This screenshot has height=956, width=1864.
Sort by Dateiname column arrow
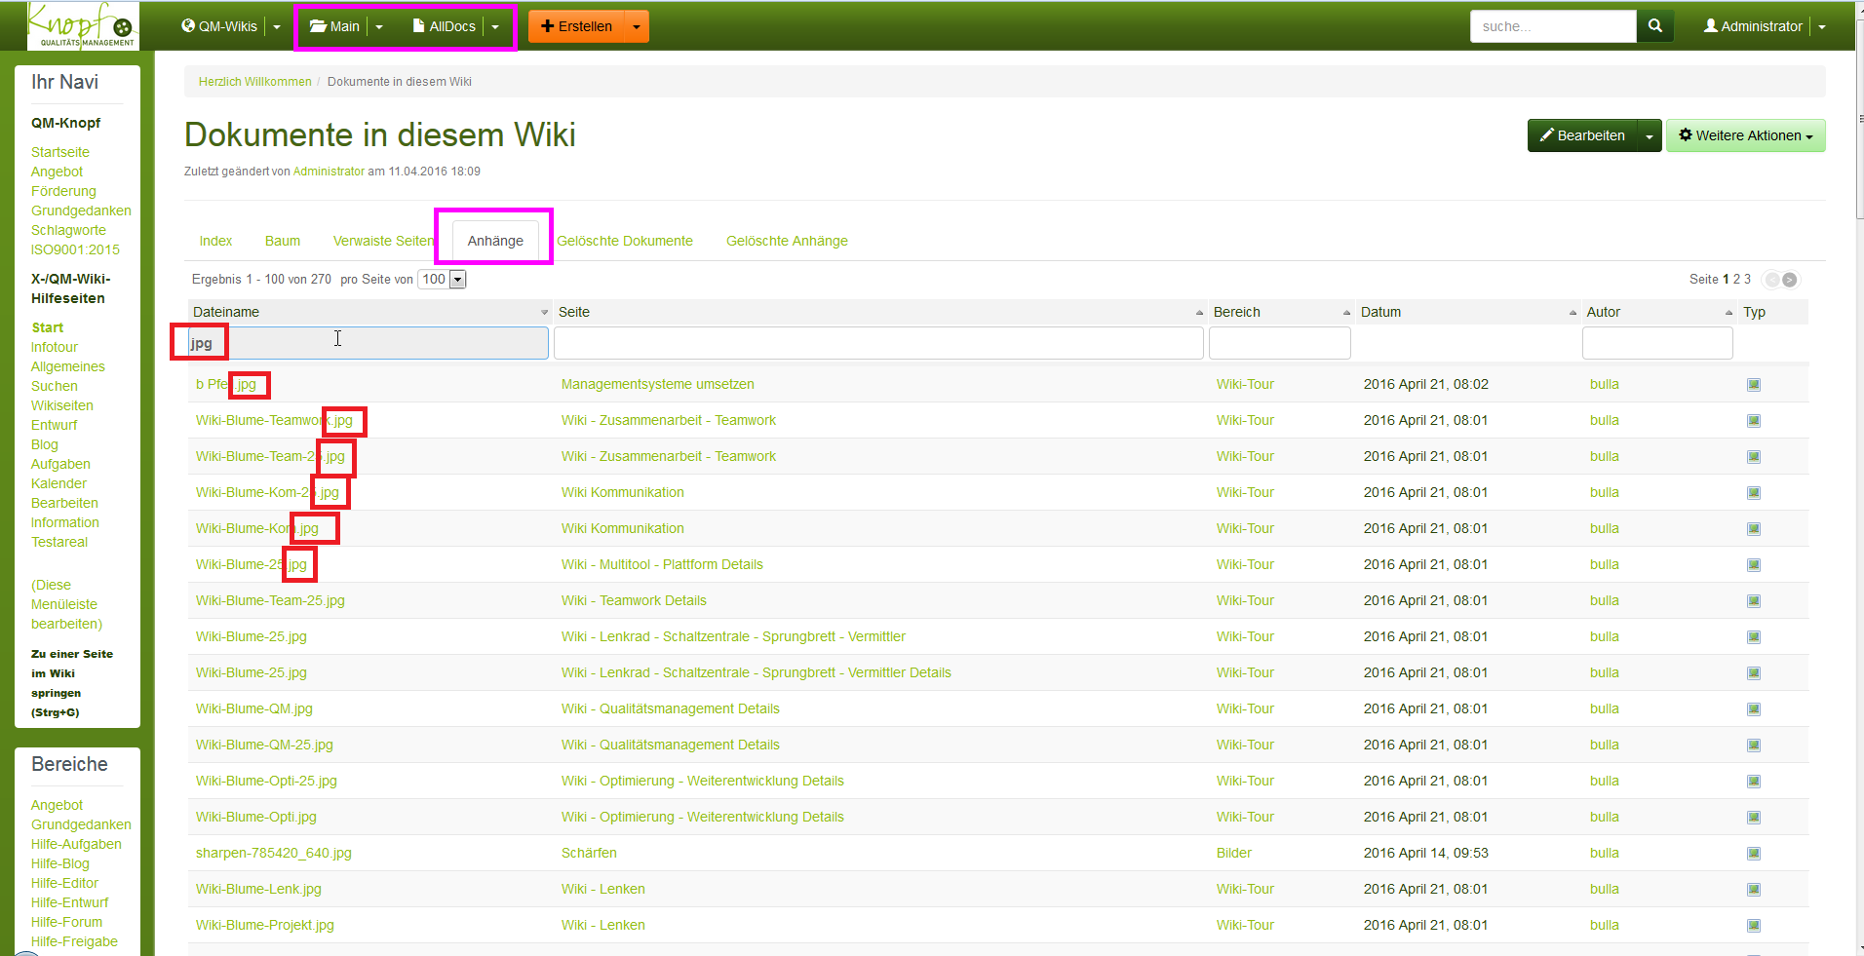click(544, 313)
